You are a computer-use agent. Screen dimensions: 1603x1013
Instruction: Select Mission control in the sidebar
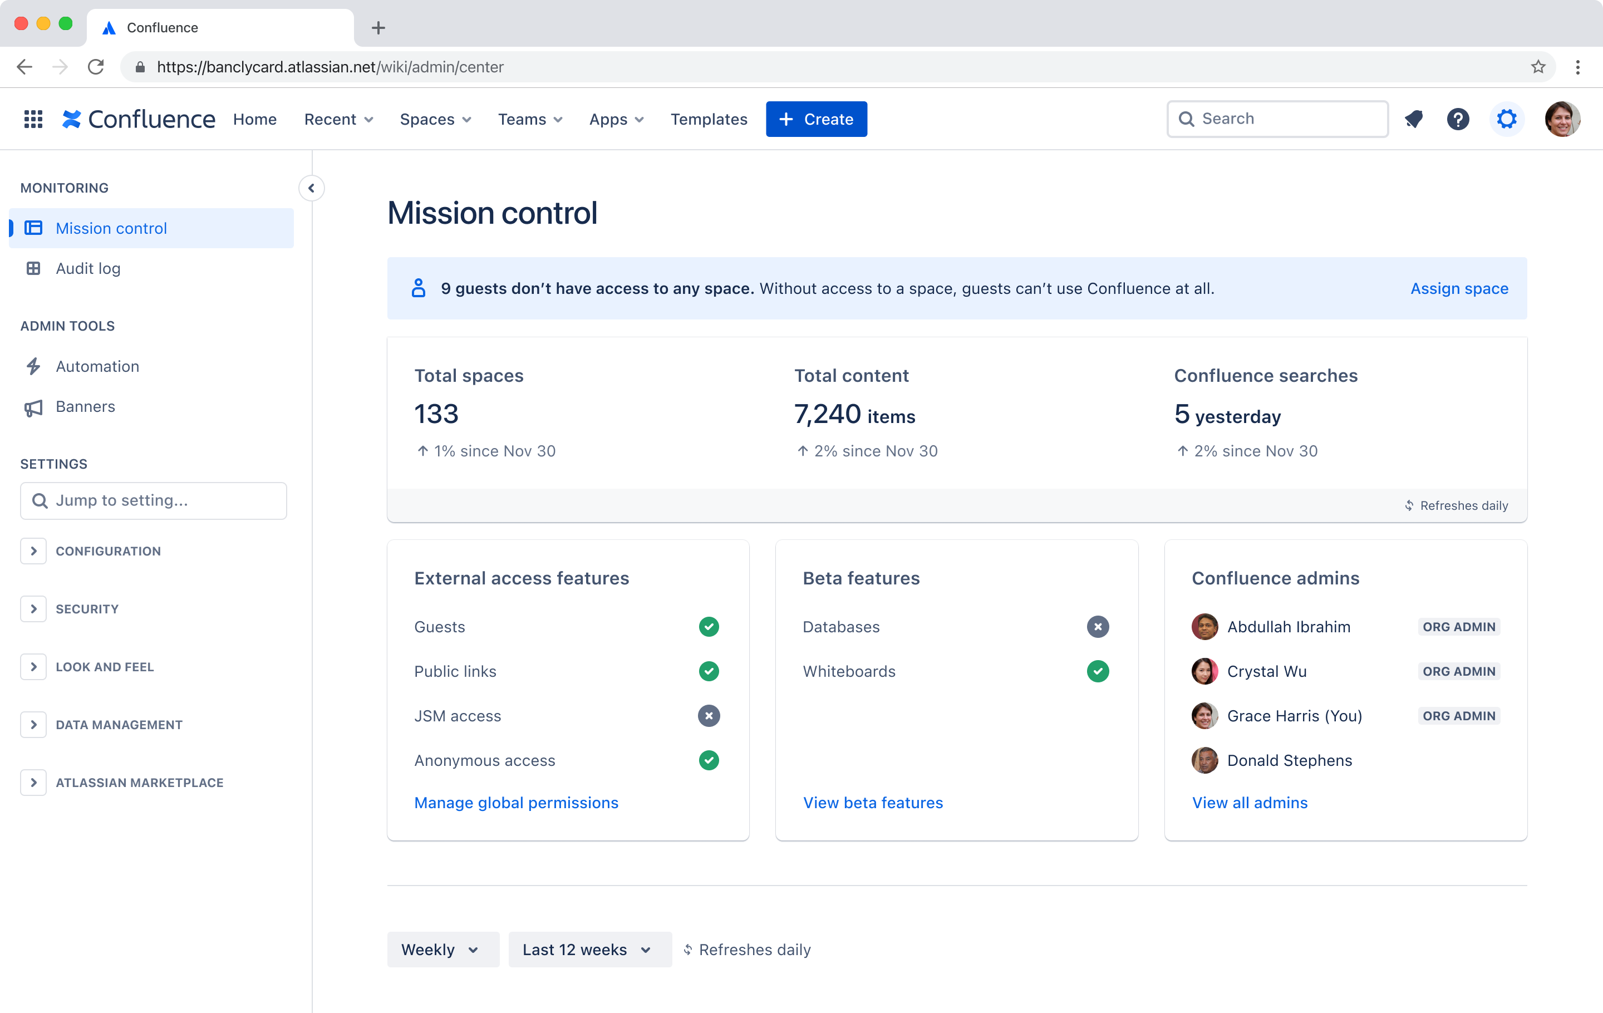click(x=151, y=228)
